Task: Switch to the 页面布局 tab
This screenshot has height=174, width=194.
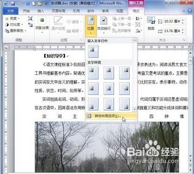Action: (58, 11)
